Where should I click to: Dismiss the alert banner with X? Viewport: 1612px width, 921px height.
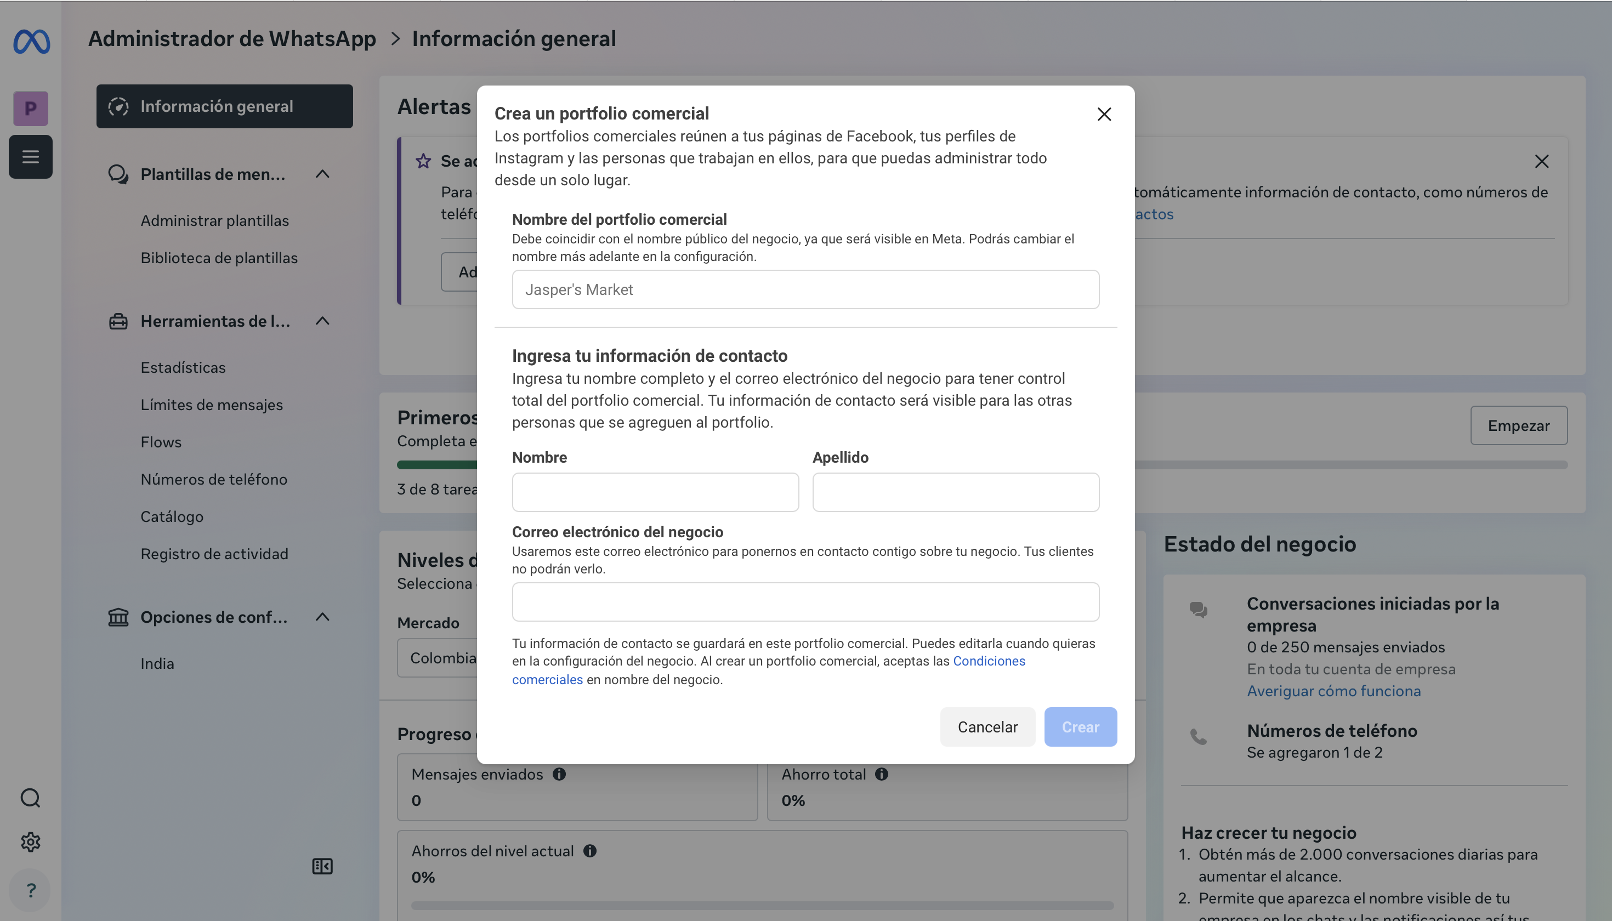1542,161
